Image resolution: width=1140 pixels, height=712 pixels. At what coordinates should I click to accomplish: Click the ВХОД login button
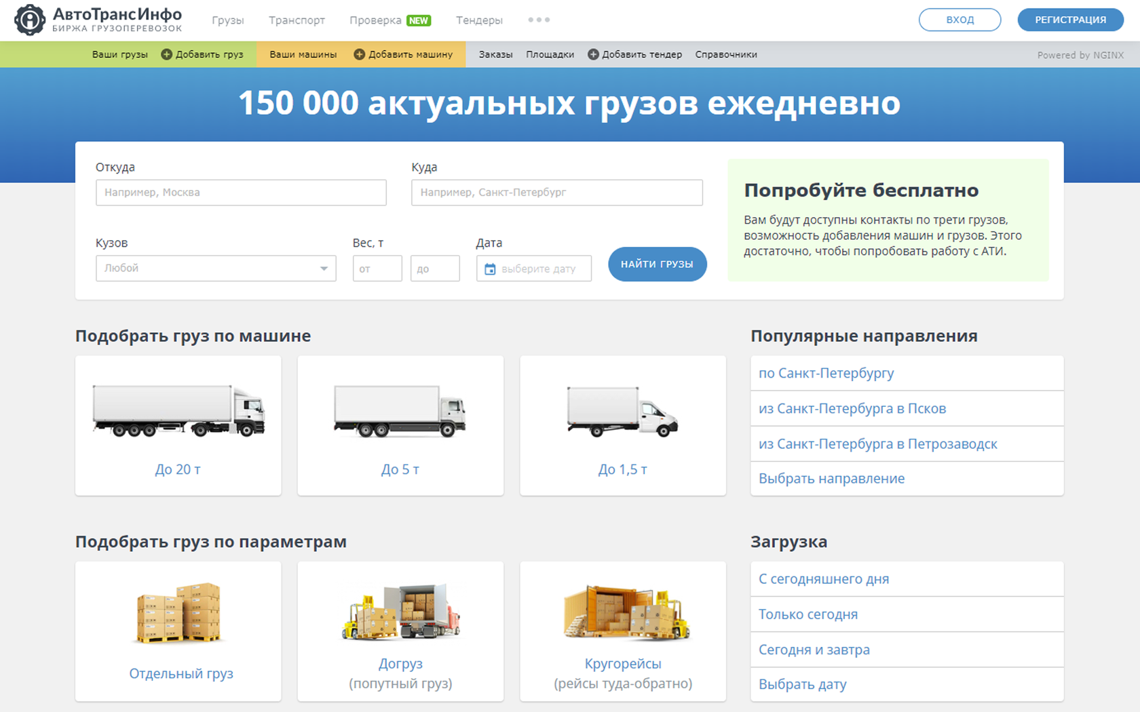coord(959,20)
